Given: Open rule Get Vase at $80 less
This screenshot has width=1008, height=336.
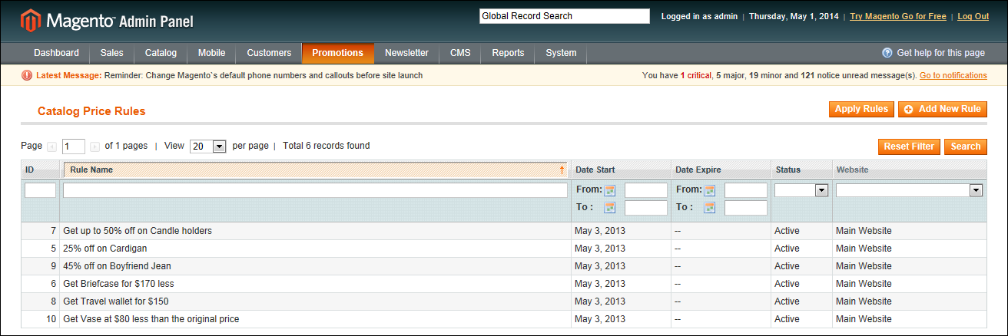Looking at the screenshot, I should (x=151, y=319).
